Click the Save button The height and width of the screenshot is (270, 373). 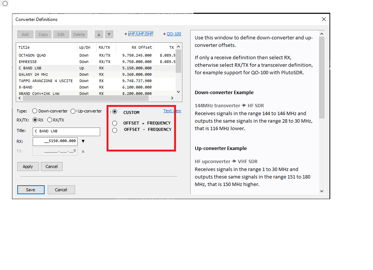[x=31, y=190]
